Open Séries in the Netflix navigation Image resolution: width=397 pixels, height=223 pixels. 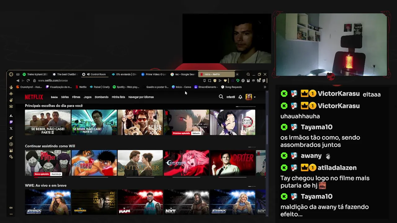[x=65, y=97]
